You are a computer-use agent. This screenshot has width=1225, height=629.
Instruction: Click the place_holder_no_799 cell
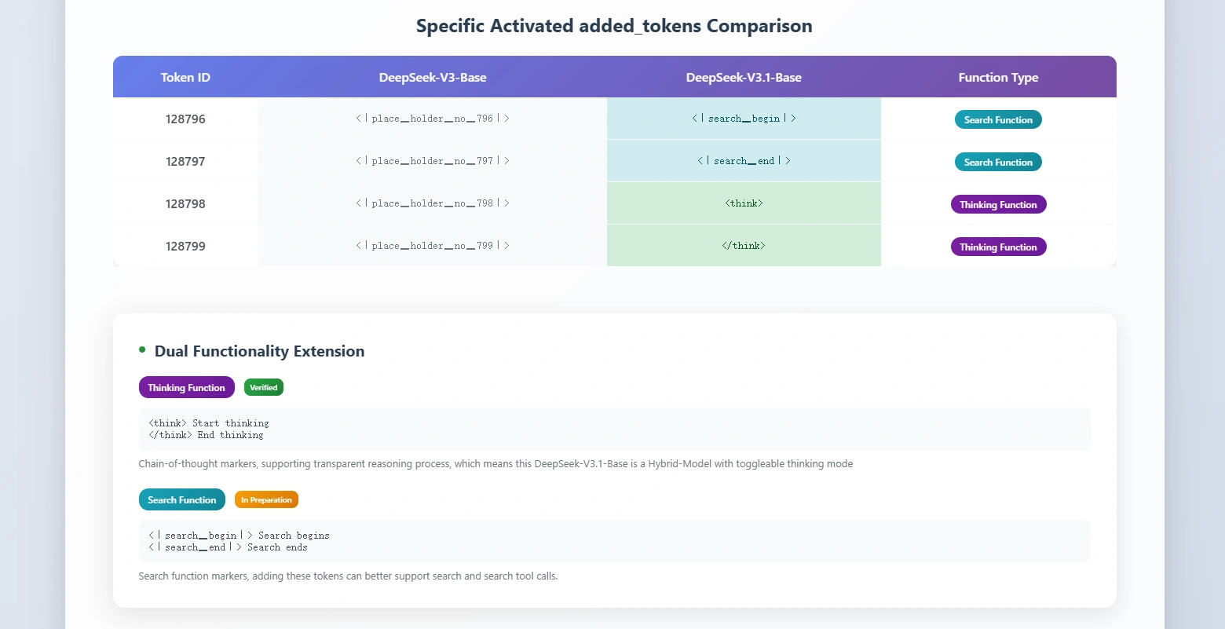click(x=433, y=245)
